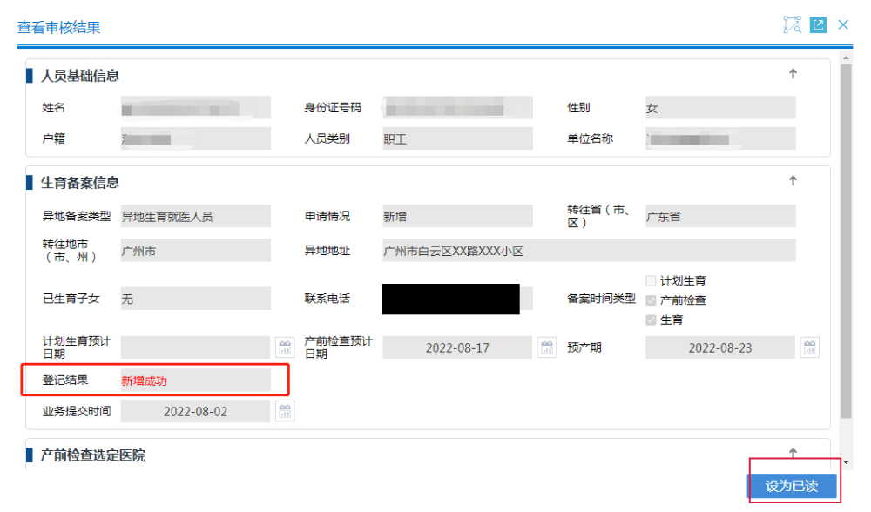Viewport: 871px width, 512px height.
Task: Toggle the 产前检查 checkbox
Action: [651, 300]
